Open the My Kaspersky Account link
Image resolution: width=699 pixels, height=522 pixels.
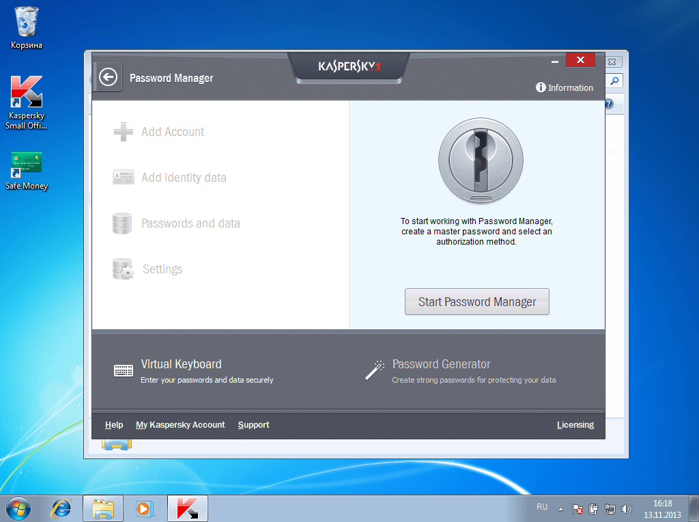pos(180,425)
